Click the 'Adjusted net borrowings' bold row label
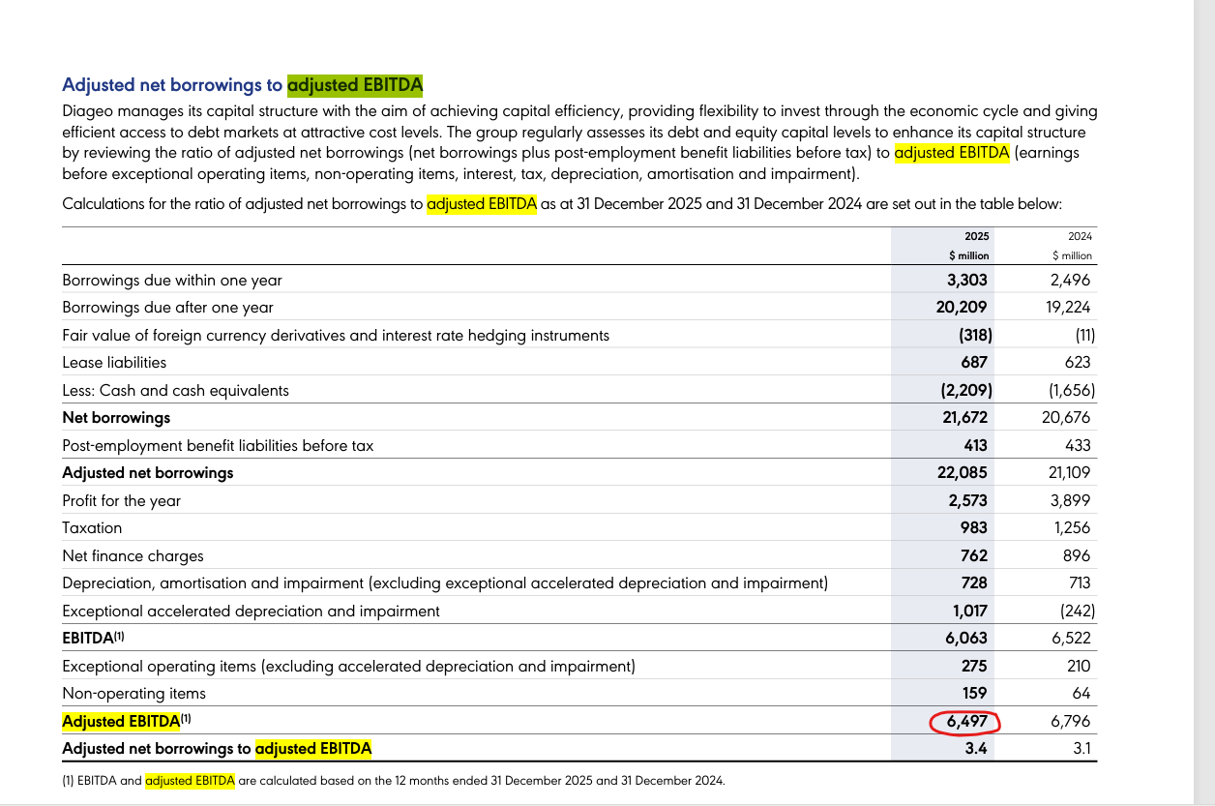The image size is (1215, 806). [x=147, y=473]
